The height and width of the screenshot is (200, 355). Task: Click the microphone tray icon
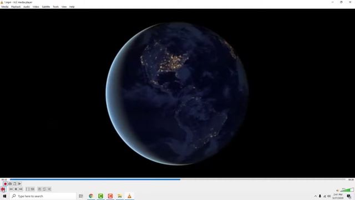pos(320,196)
